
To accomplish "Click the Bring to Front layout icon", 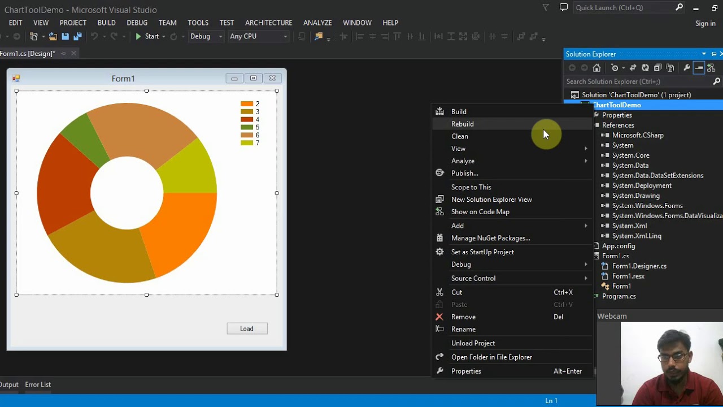I will (521, 36).
